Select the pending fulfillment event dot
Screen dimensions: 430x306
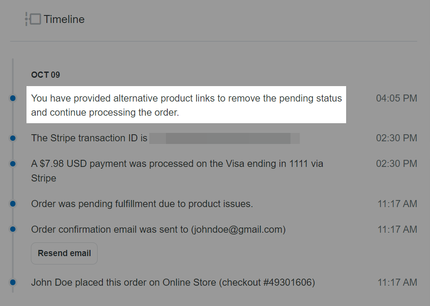[13, 204]
